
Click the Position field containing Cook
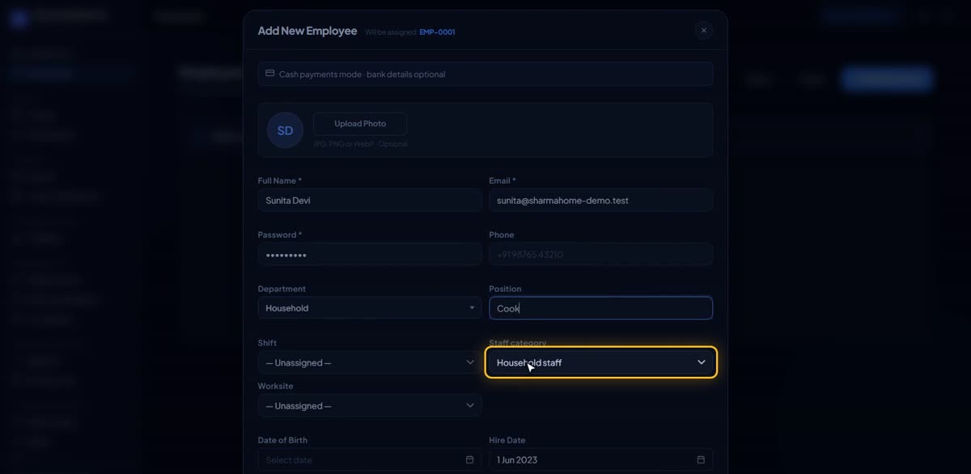click(601, 308)
